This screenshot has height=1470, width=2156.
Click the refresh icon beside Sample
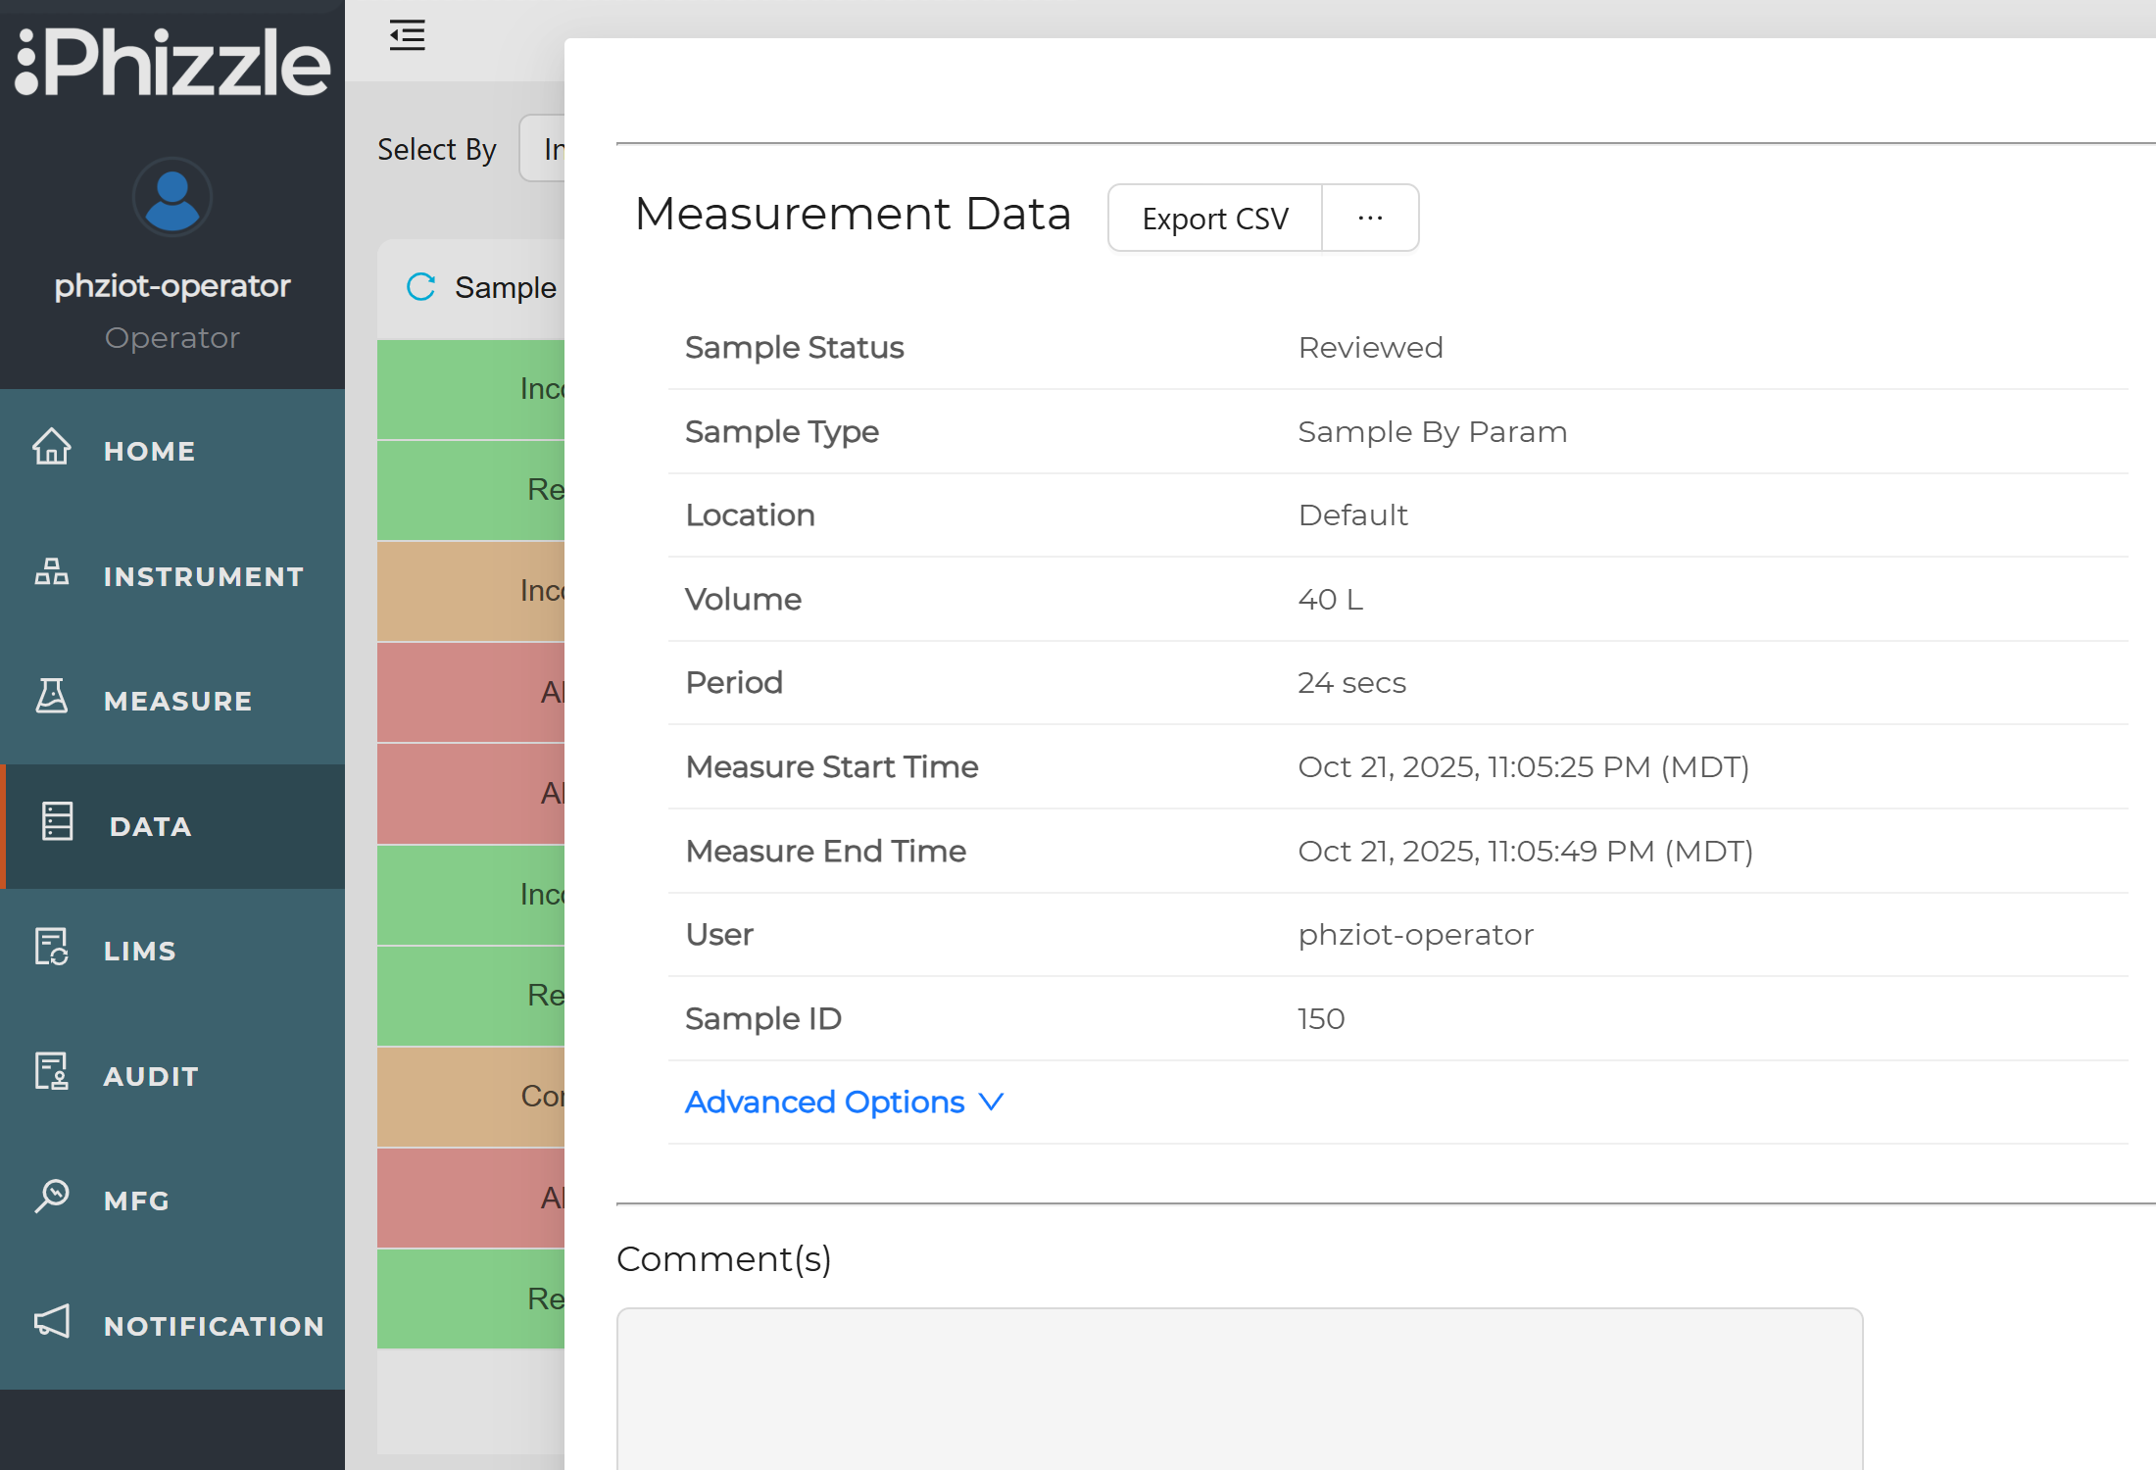(419, 287)
